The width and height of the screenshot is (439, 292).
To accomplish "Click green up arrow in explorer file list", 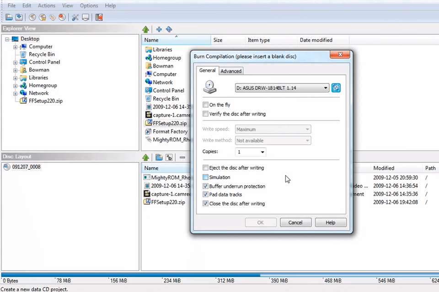I will coord(146,30).
